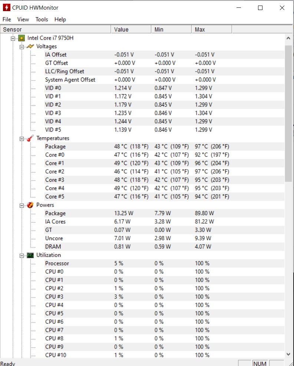Select the CPU #0 utilization row
Screen dimensions: 294x366
(x=164, y=272)
